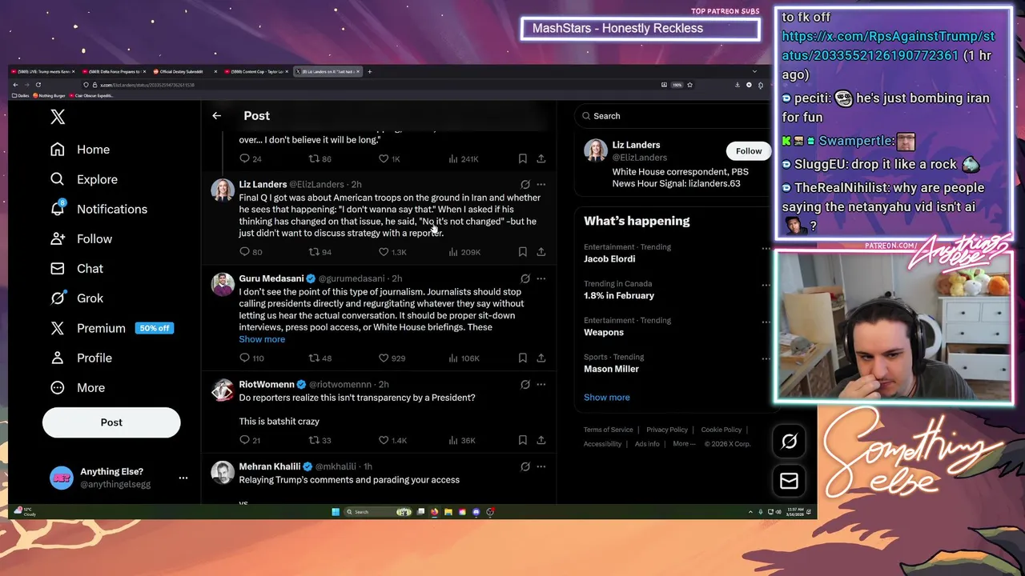This screenshot has width=1025, height=576.
Task: Open Follow in the sidebar
Action: [x=80, y=238]
